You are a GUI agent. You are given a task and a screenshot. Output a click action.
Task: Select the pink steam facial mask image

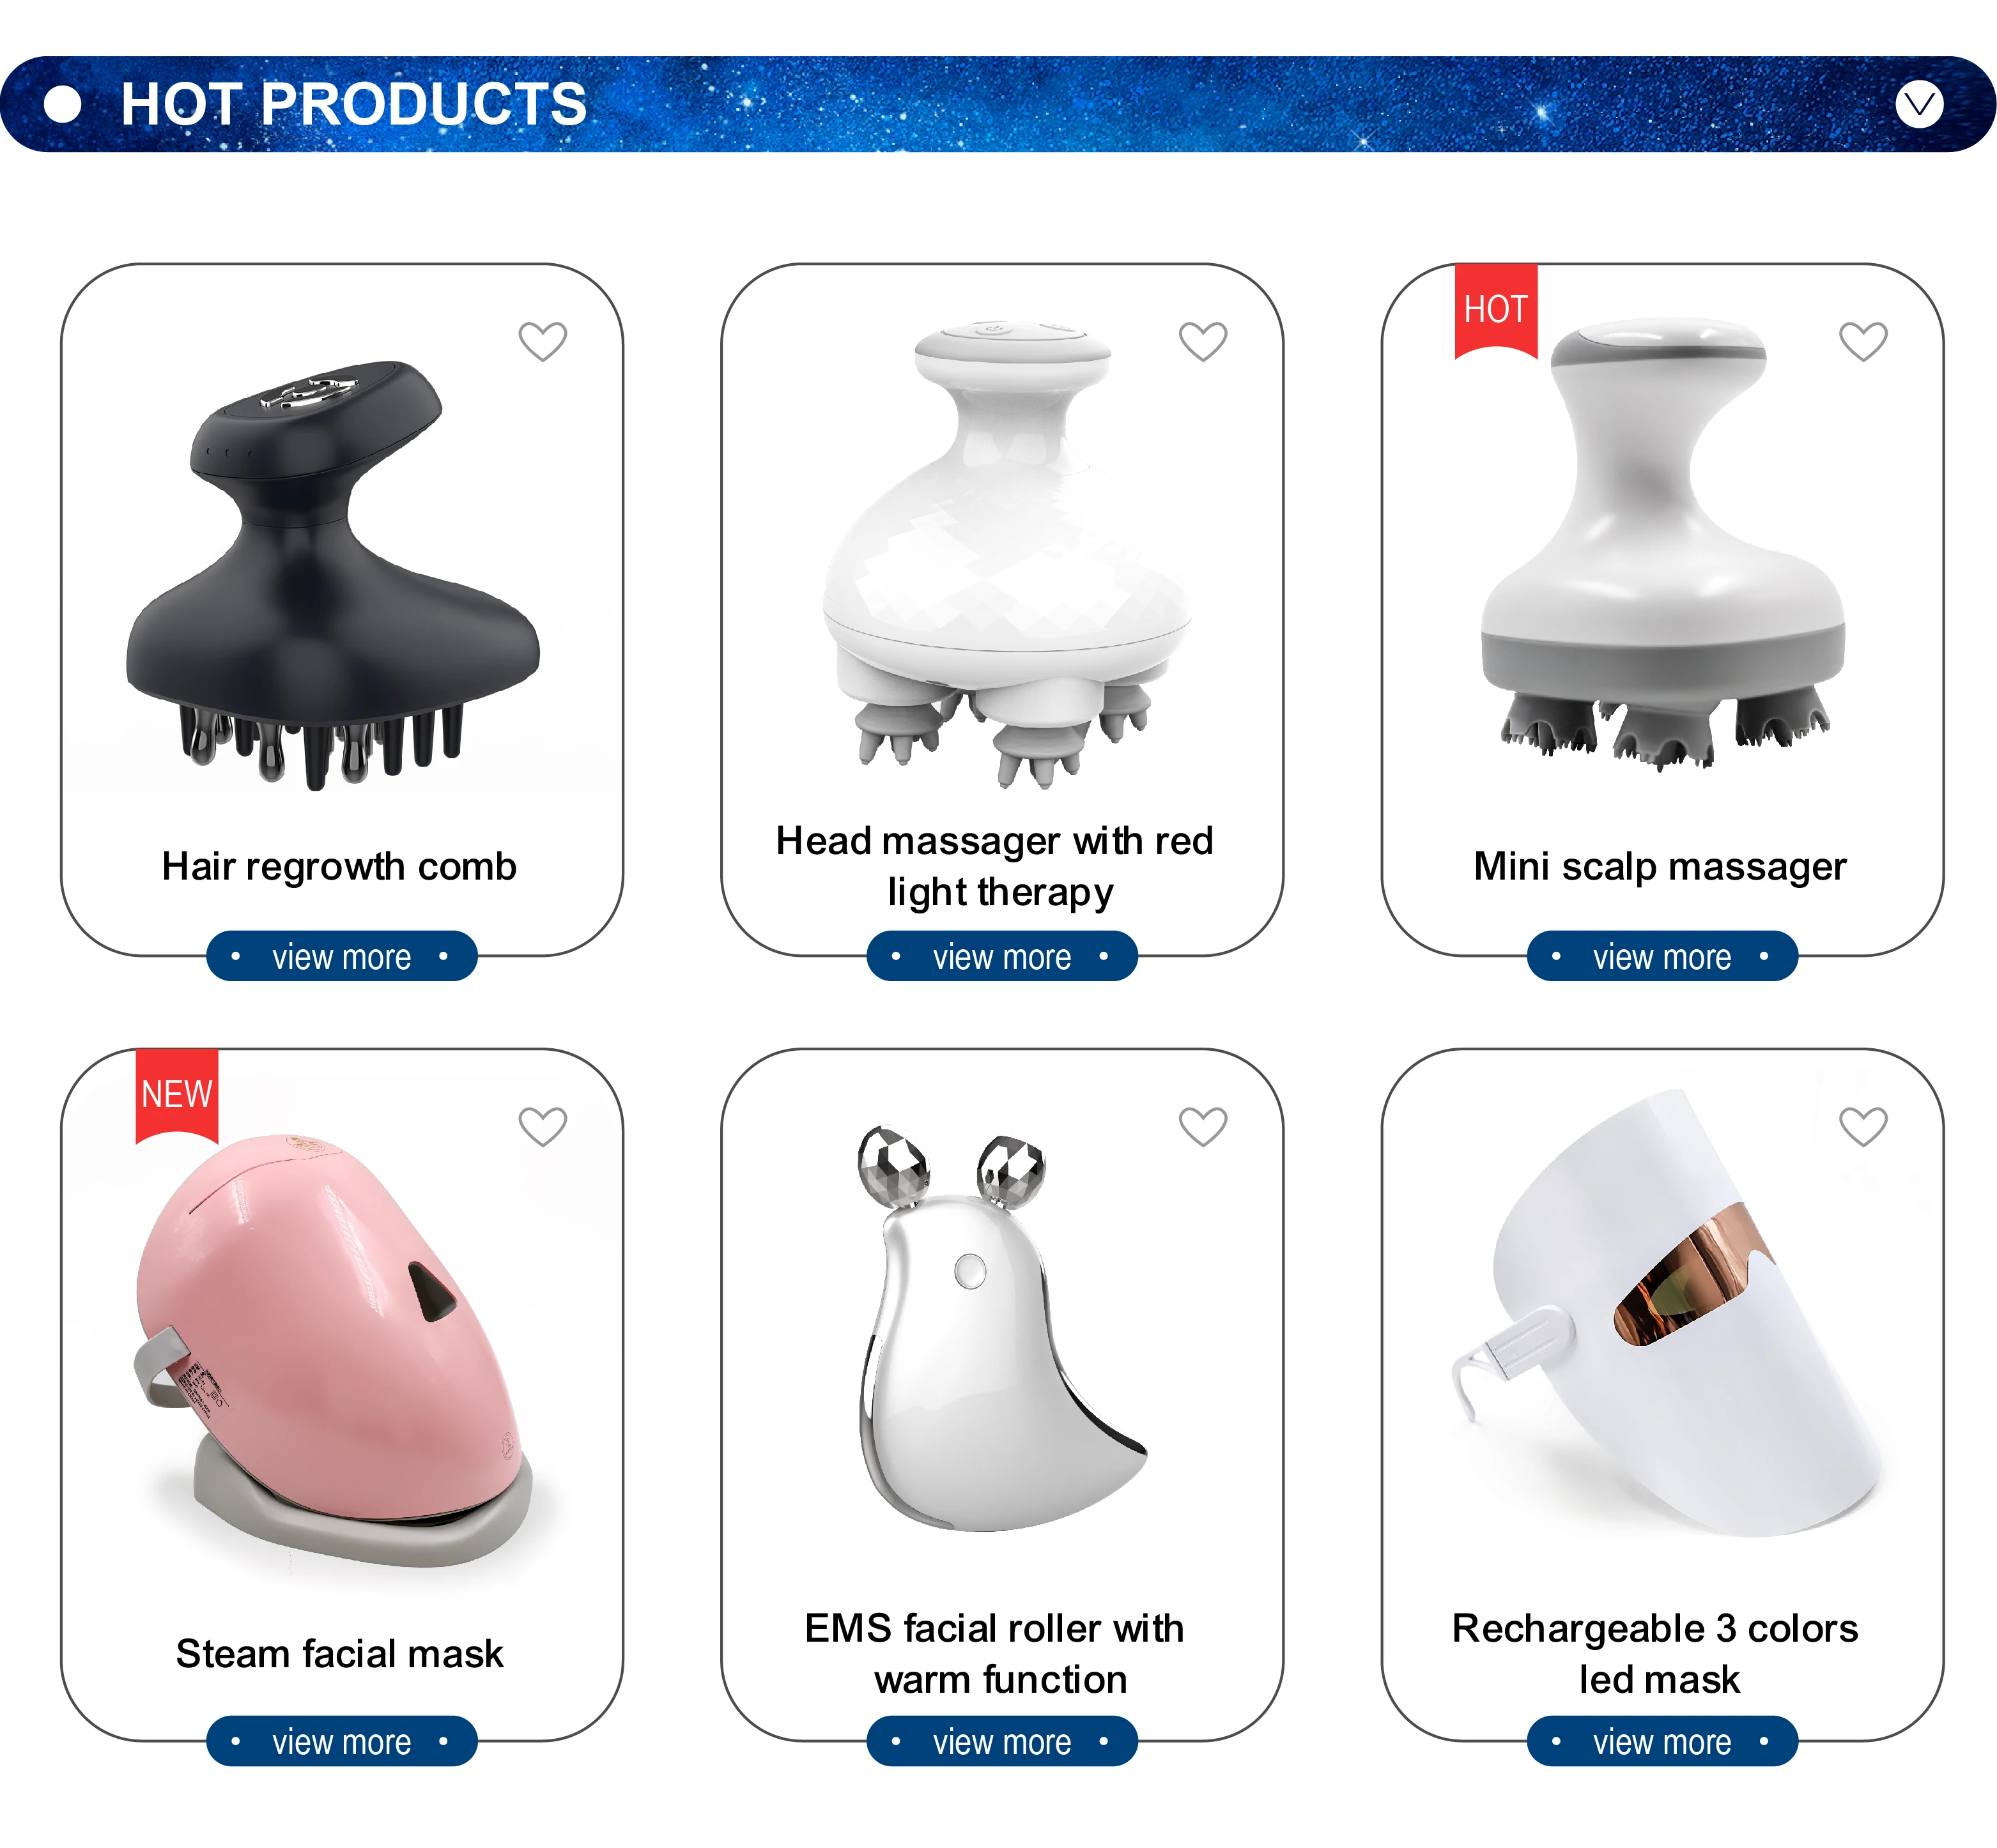(x=333, y=1350)
